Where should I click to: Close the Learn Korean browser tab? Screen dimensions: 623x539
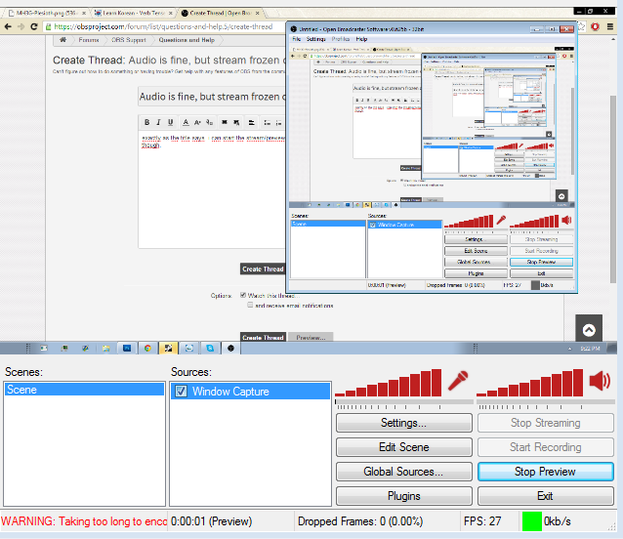[171, 13]
